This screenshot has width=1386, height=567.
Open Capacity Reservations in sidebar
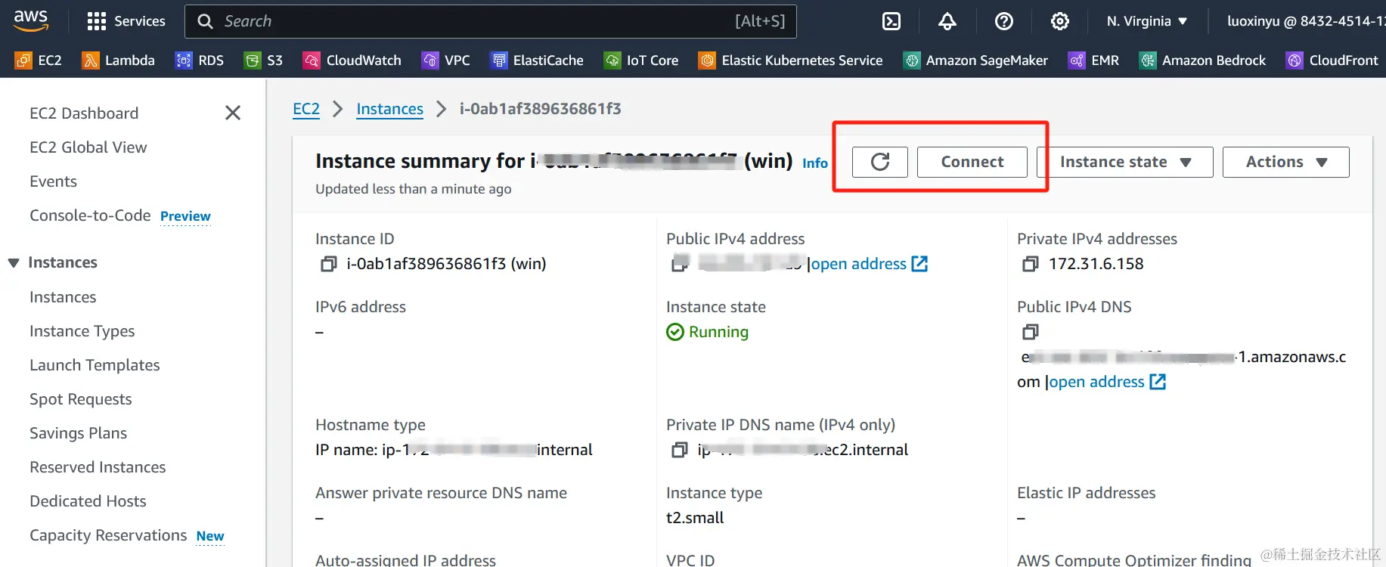pos(108,535)
